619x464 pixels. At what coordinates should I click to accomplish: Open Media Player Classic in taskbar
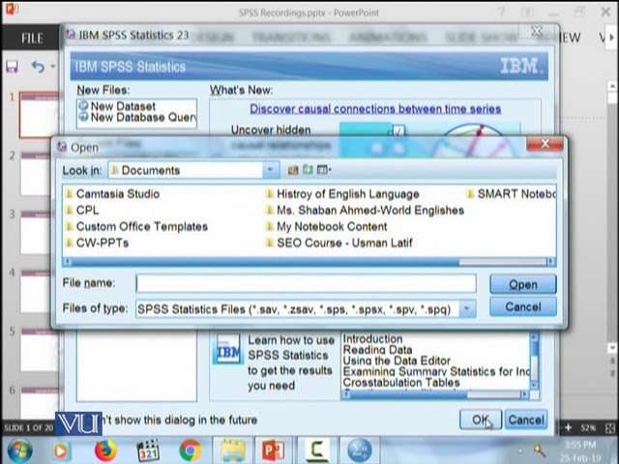(x=148, y=450)
